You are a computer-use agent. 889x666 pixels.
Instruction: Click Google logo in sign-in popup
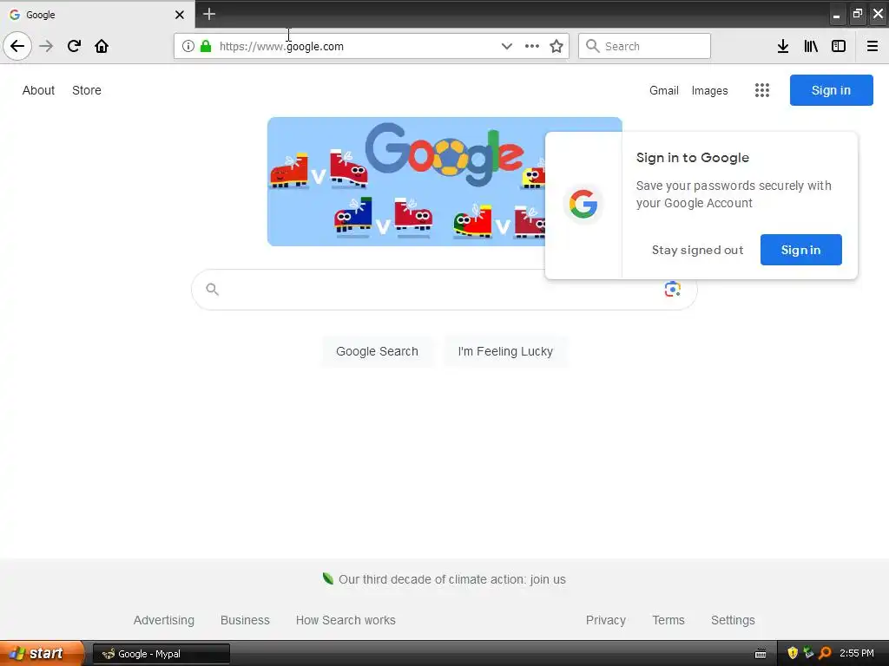click(x=583, y=204)
